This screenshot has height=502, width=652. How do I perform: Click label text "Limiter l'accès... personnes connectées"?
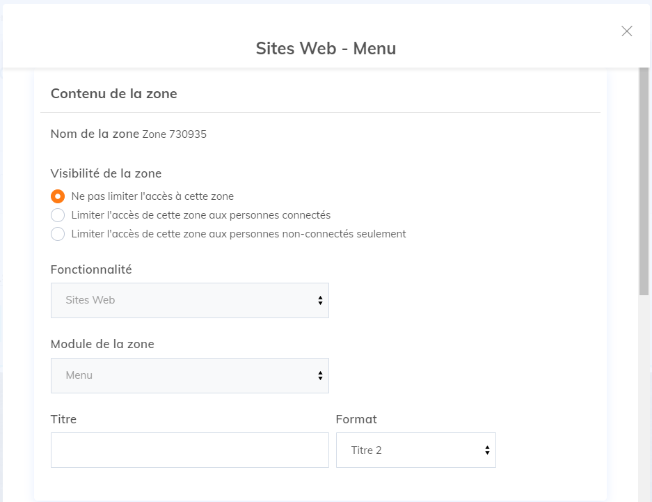[200, 215]
